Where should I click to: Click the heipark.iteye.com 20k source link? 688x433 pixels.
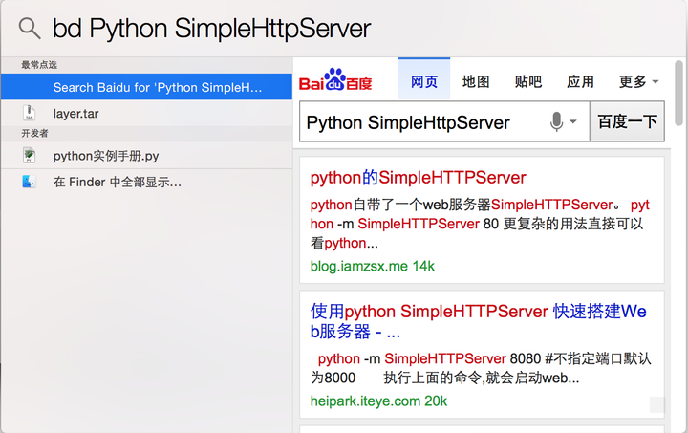[x=378, y=401]
